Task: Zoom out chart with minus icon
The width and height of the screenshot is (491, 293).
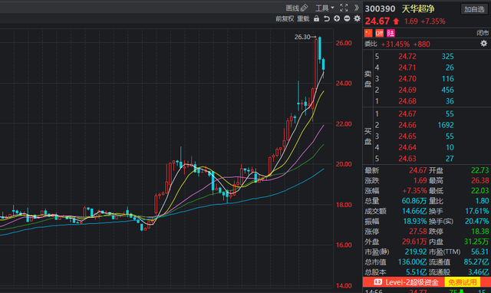Action: click(347, 18)
